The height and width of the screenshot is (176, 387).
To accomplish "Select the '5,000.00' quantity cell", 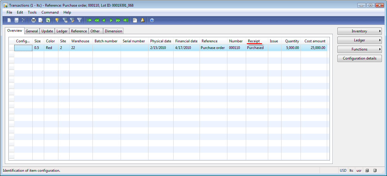I will click(x=291, y=48).
